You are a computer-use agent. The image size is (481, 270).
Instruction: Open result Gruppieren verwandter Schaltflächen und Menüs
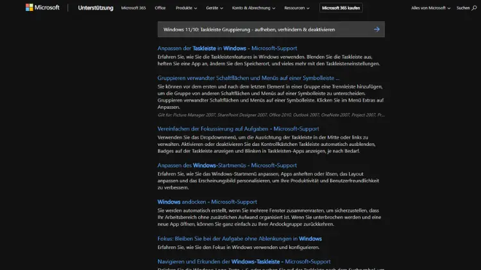(248, 78)
